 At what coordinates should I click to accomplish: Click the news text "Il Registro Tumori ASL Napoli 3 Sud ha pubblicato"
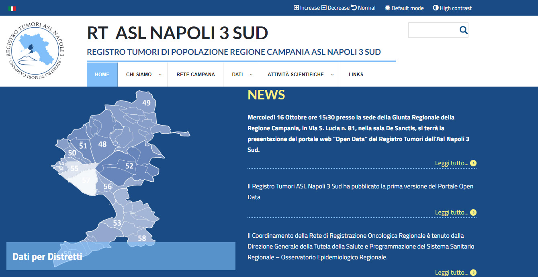pyautogui.click(x=360, y=192)
